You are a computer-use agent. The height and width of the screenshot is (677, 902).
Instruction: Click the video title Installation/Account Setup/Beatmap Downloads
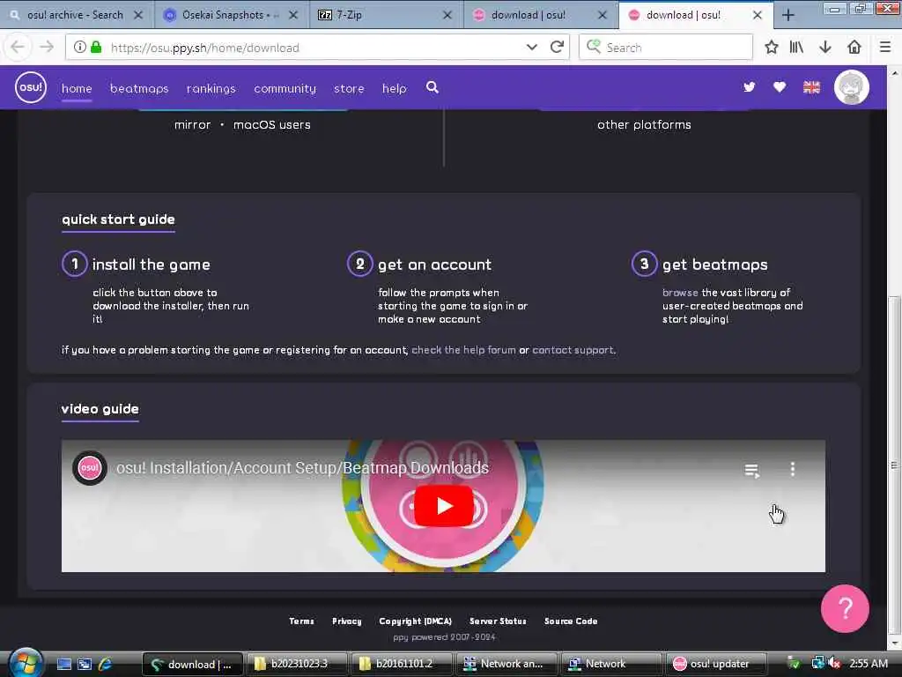pyautogui.click(x=303, y=468)
